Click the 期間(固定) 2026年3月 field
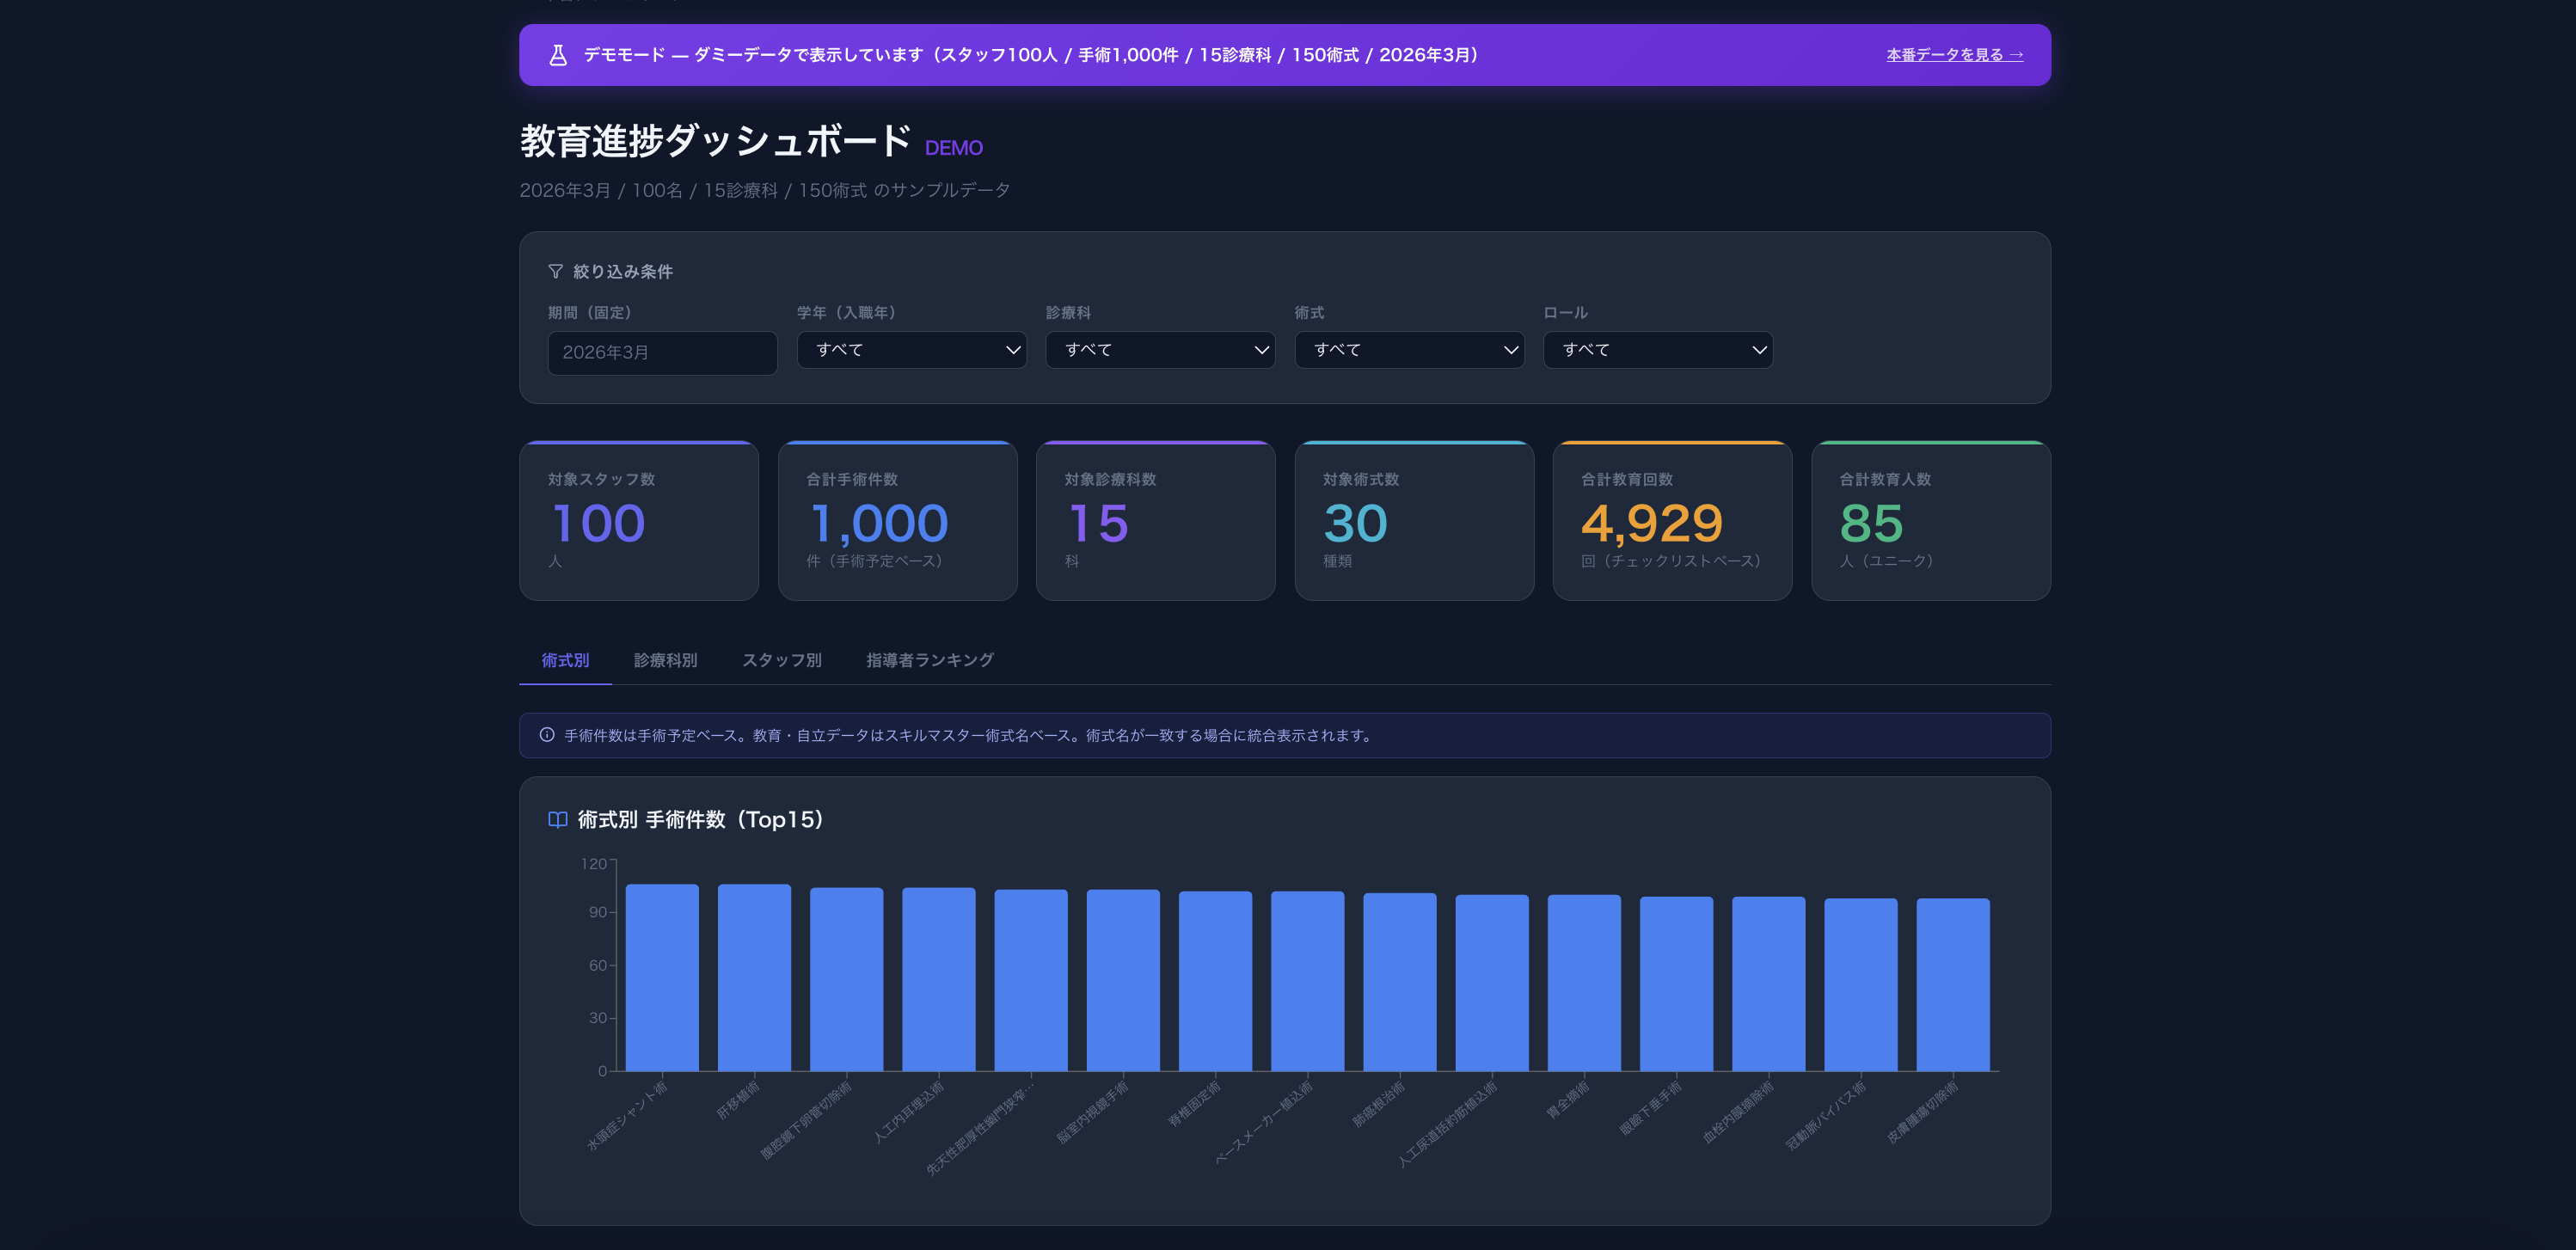Screen dimensions: 2576x1250 [x=662, y=353]
